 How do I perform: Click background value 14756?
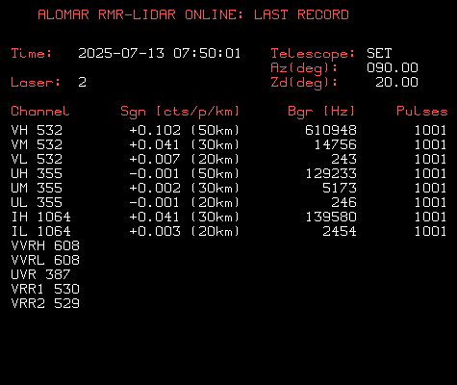[x=335, y=144]
